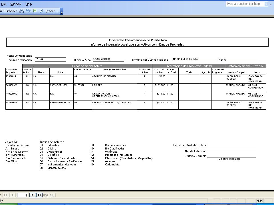
Task: Click the location code value 'P01104'
Action: point(39,59)
